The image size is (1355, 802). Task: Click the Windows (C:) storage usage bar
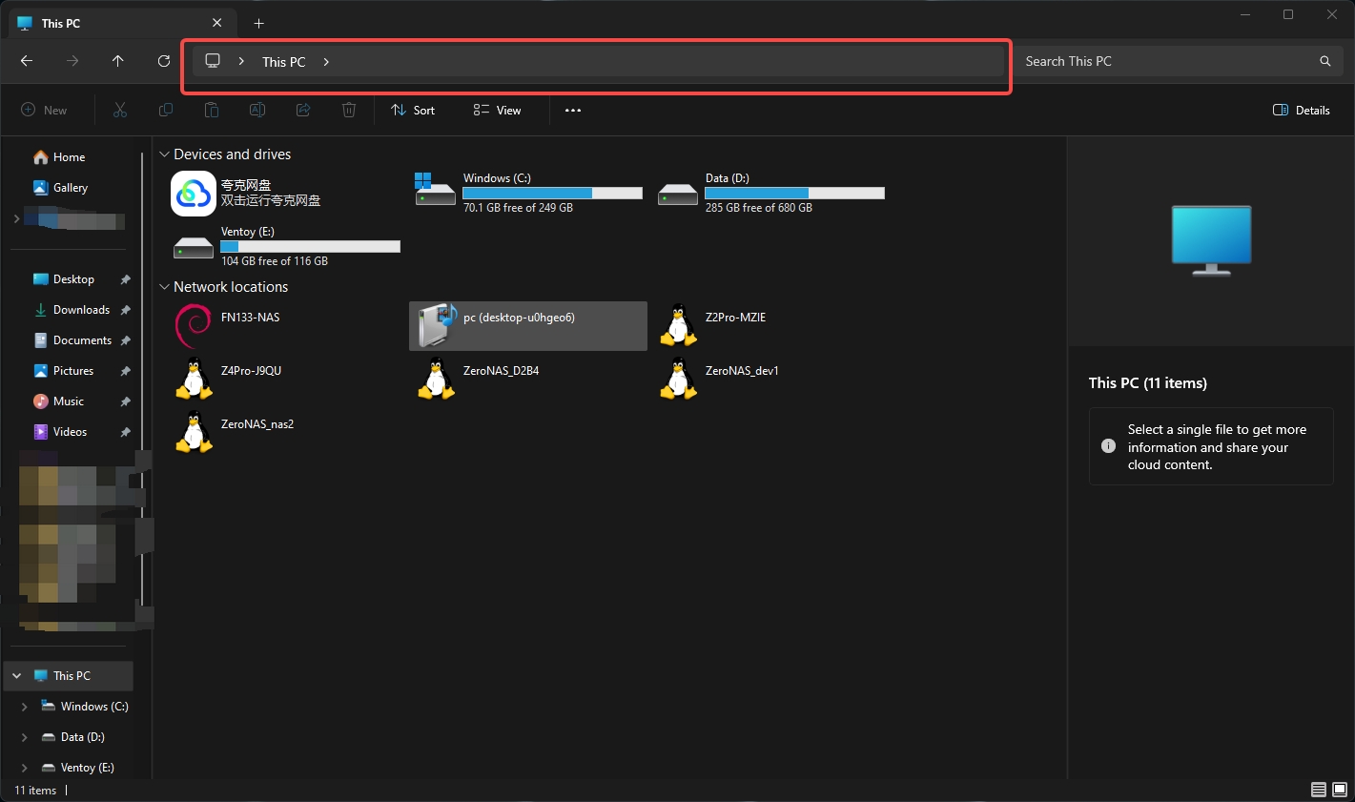coord(553,194)
